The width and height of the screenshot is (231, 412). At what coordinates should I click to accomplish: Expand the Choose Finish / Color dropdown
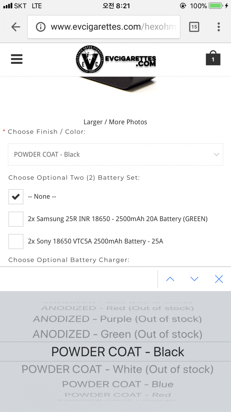pyautogui.click(x=115, y=155)
